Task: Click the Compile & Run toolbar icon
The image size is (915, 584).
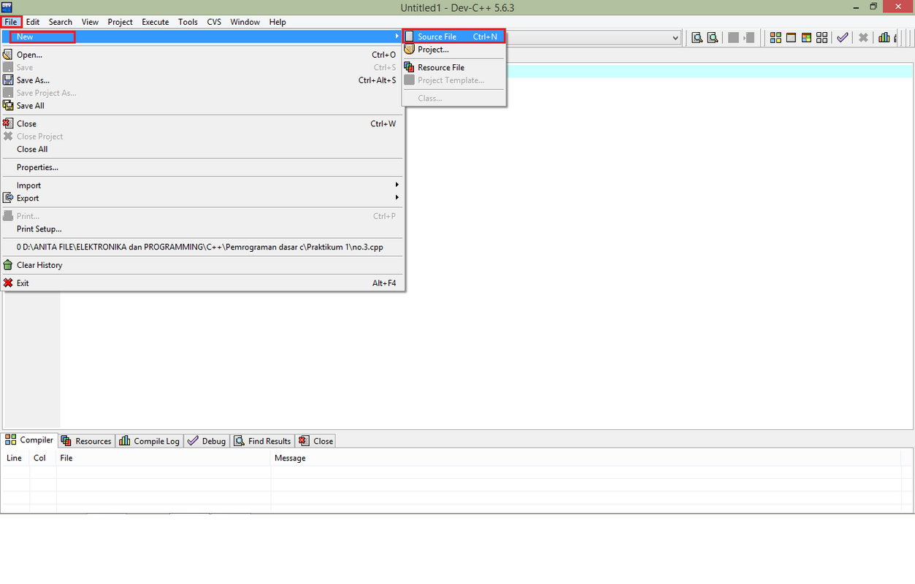Action: click(x=806, y=38)
